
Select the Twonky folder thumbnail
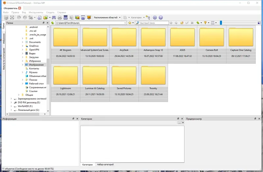(153, 83)
